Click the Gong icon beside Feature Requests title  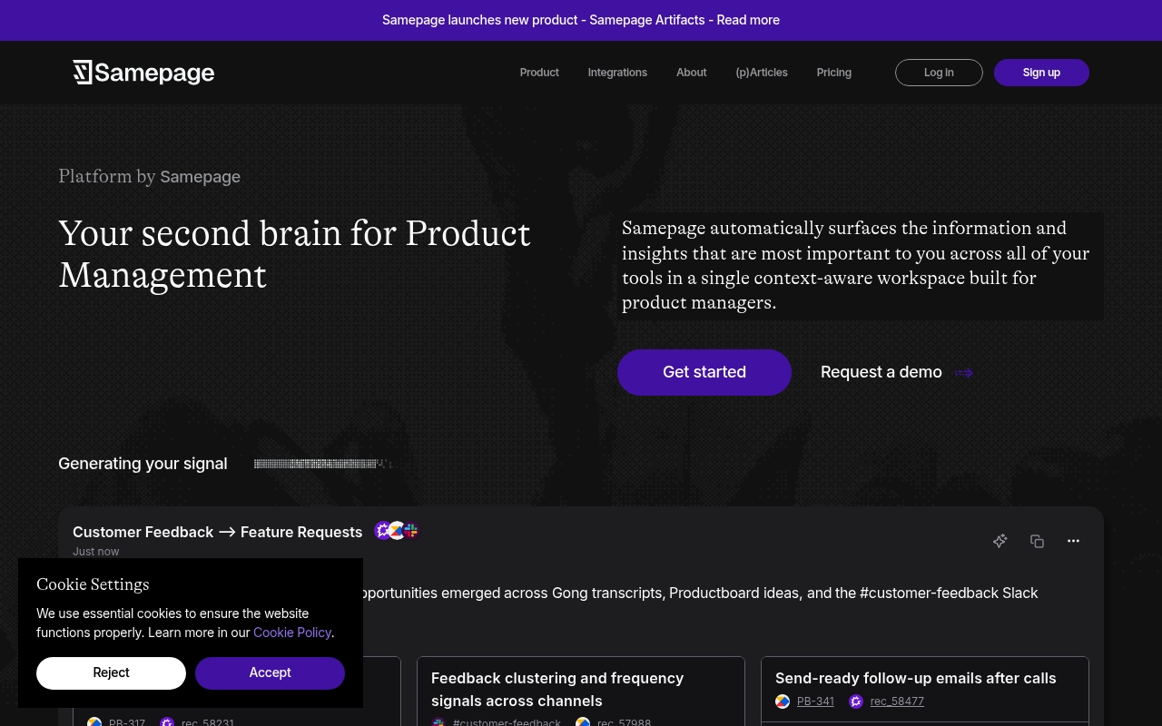pyautogui.click(x=382, y=531)
